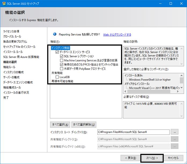This screenshot has height=164, width=187.
Task: Click the horizontal scrollbar thumb in components list
Action: (x=149, y=91)
